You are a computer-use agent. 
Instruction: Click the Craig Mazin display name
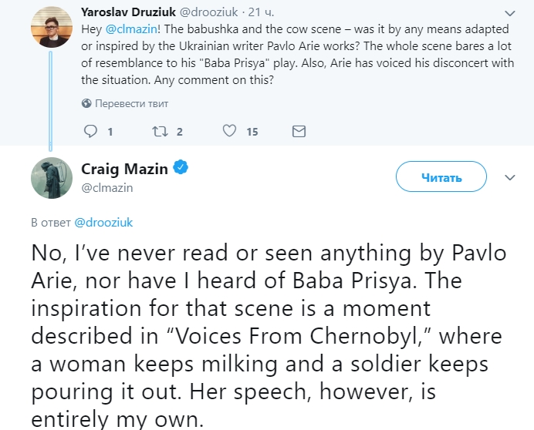(x=124, y=169)
